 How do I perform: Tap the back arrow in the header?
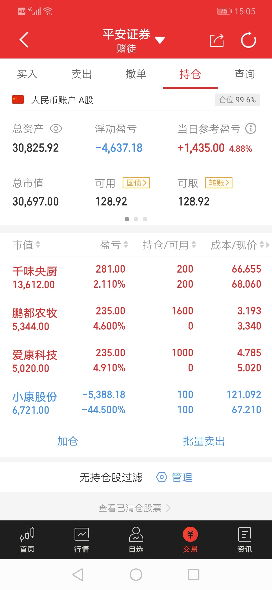click(x=24, y=40)
